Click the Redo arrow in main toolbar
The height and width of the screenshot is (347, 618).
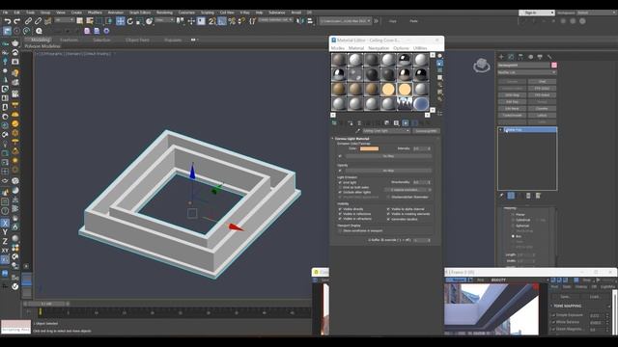(16, 21)
